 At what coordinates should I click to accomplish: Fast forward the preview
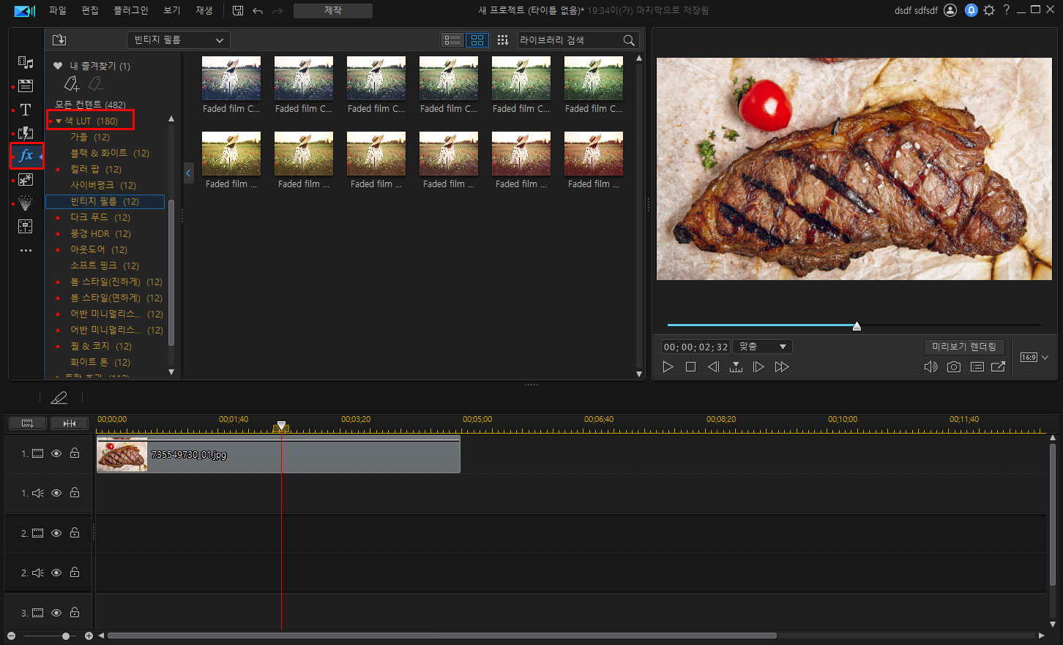[782, 367]
